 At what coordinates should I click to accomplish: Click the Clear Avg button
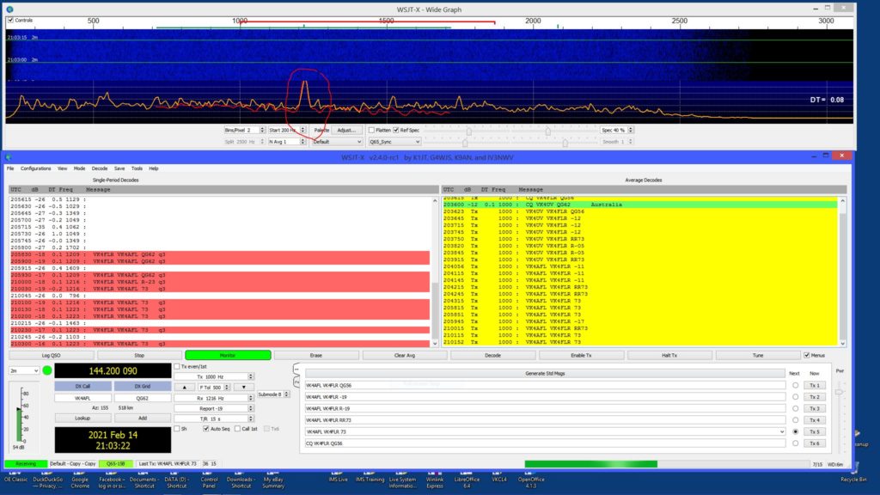tap(405, 355)
